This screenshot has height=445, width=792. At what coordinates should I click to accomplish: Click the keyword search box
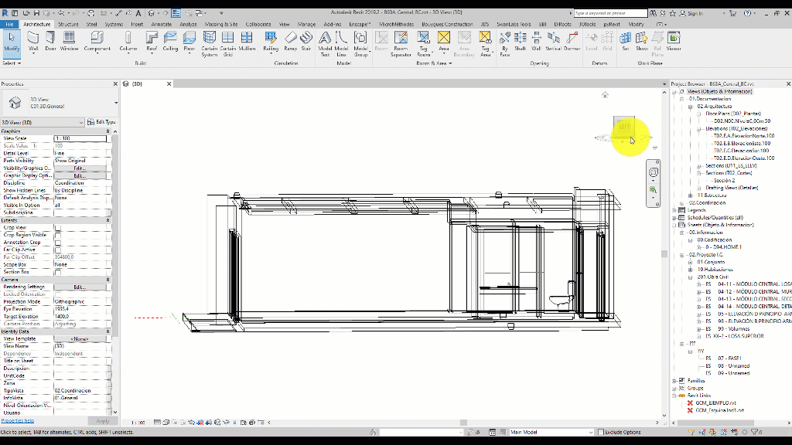point(610,13)
